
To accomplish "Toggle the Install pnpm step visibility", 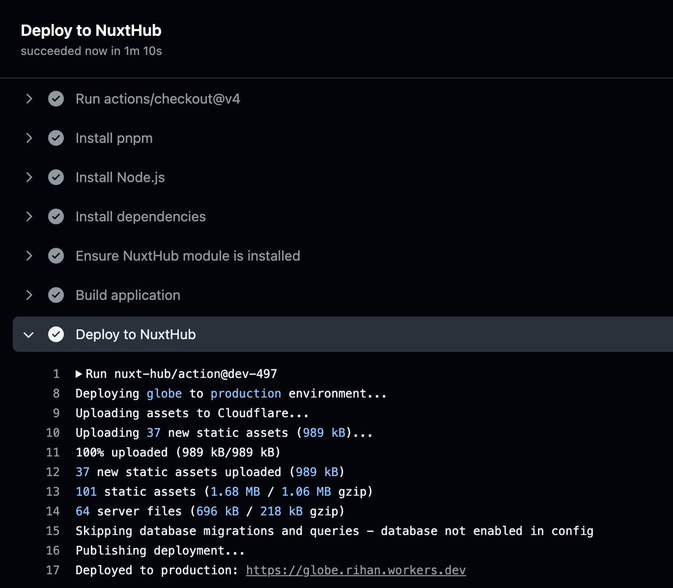I will [29, 138].
